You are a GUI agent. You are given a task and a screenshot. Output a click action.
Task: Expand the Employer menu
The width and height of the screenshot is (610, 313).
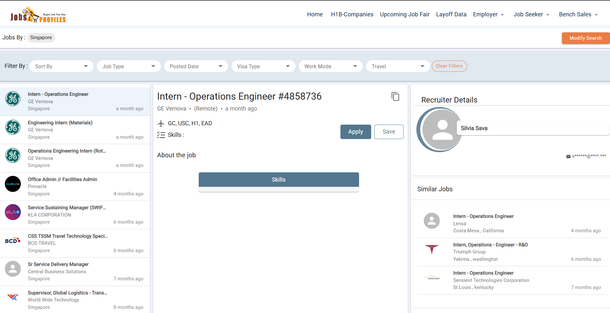(489, 14)
